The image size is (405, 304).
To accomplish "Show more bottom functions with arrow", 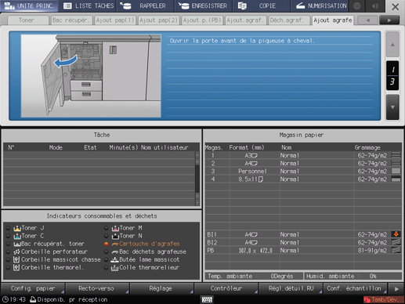I will [396, 289].
